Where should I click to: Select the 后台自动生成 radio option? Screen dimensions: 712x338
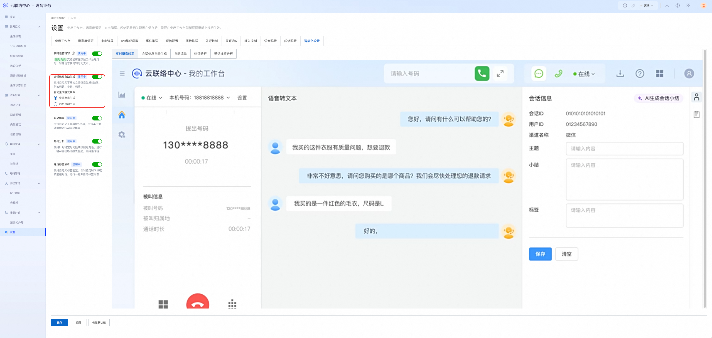point(56,104)
